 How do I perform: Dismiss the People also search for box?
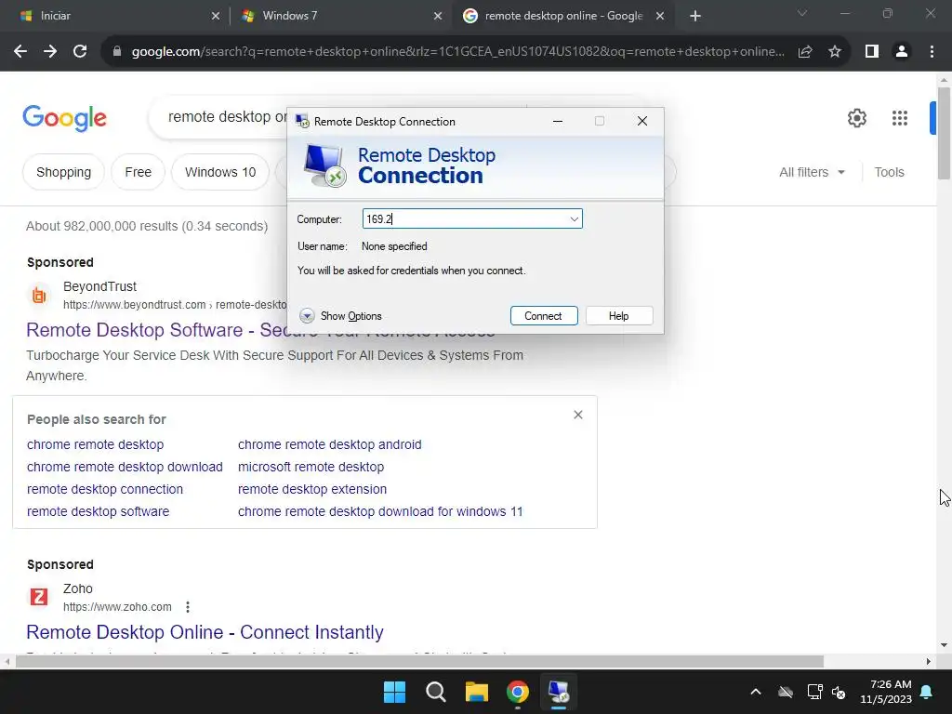click(578, 415)
